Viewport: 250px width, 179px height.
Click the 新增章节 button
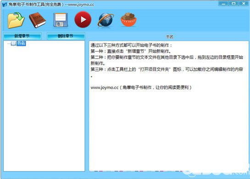tap(22, 36)
